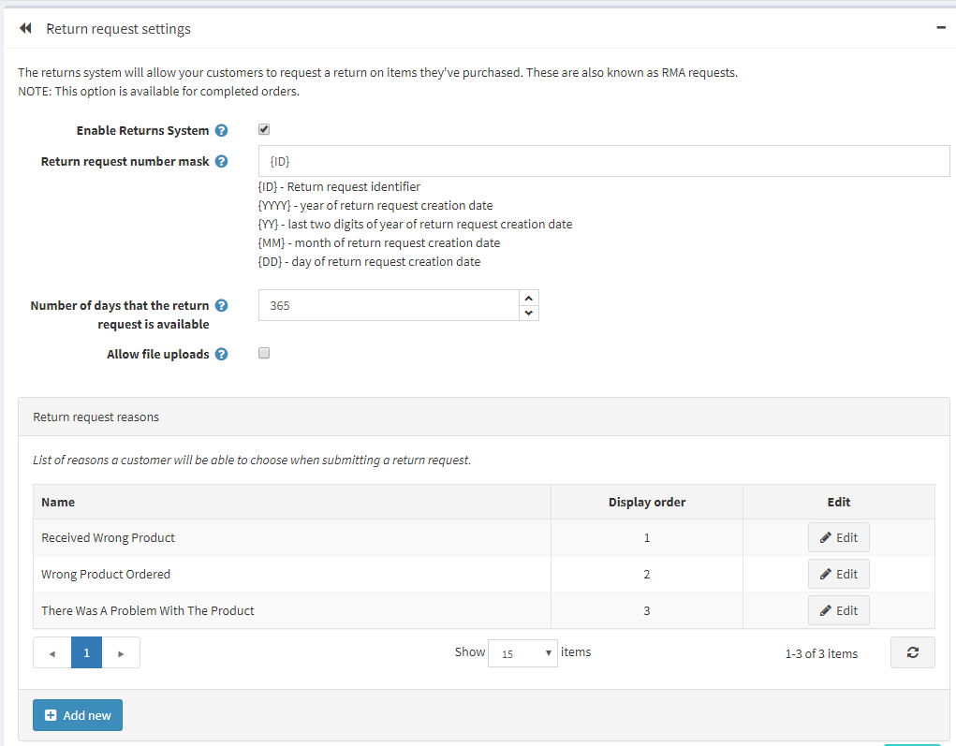Click help icon for Return request number mask

[x=221, y=162]
